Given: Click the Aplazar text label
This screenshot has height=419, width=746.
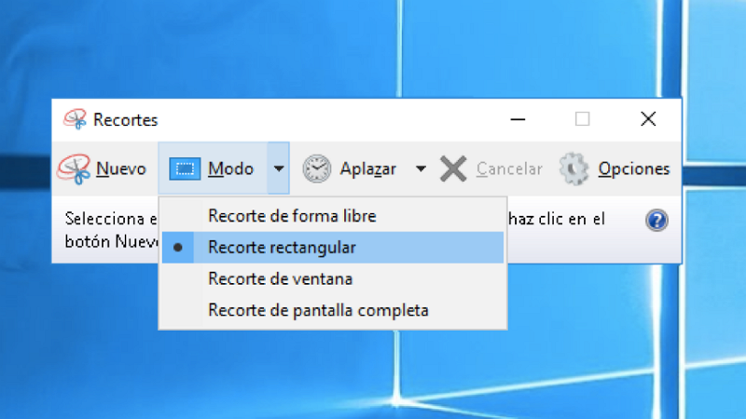Looking at the screenshot, I should (x=367, y=169).
